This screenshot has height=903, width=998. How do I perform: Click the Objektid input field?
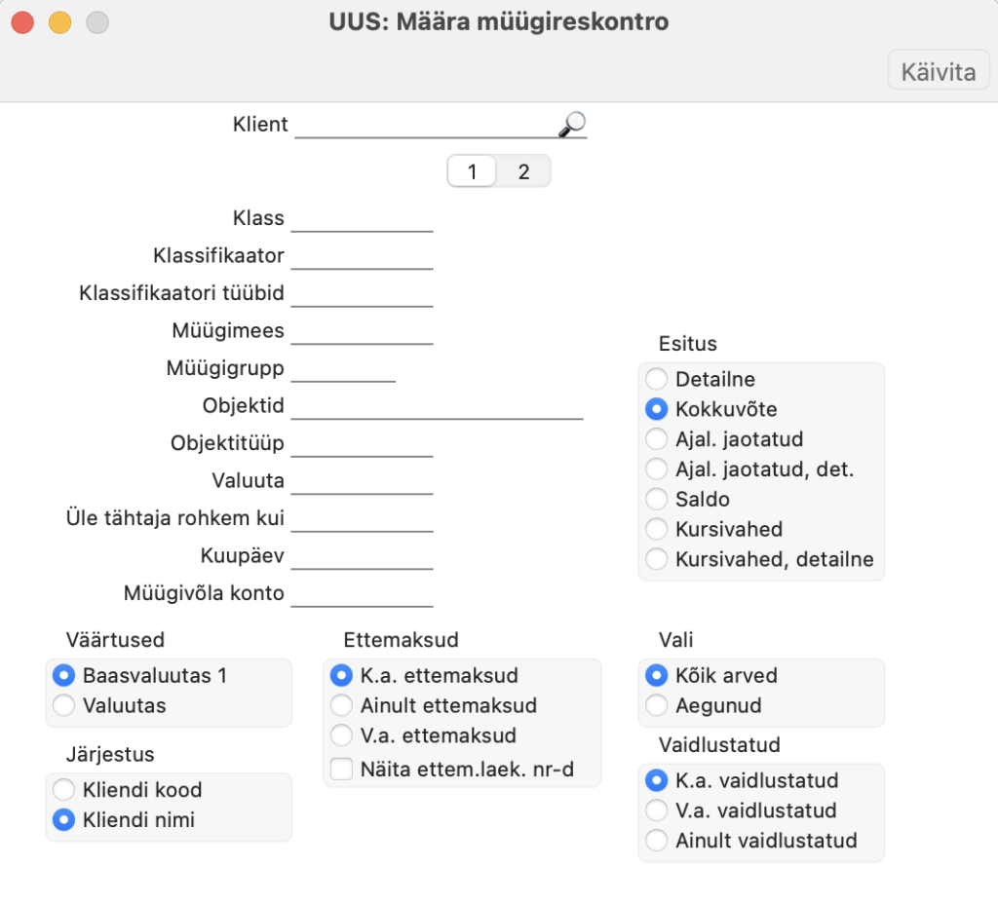pos(438,406)
